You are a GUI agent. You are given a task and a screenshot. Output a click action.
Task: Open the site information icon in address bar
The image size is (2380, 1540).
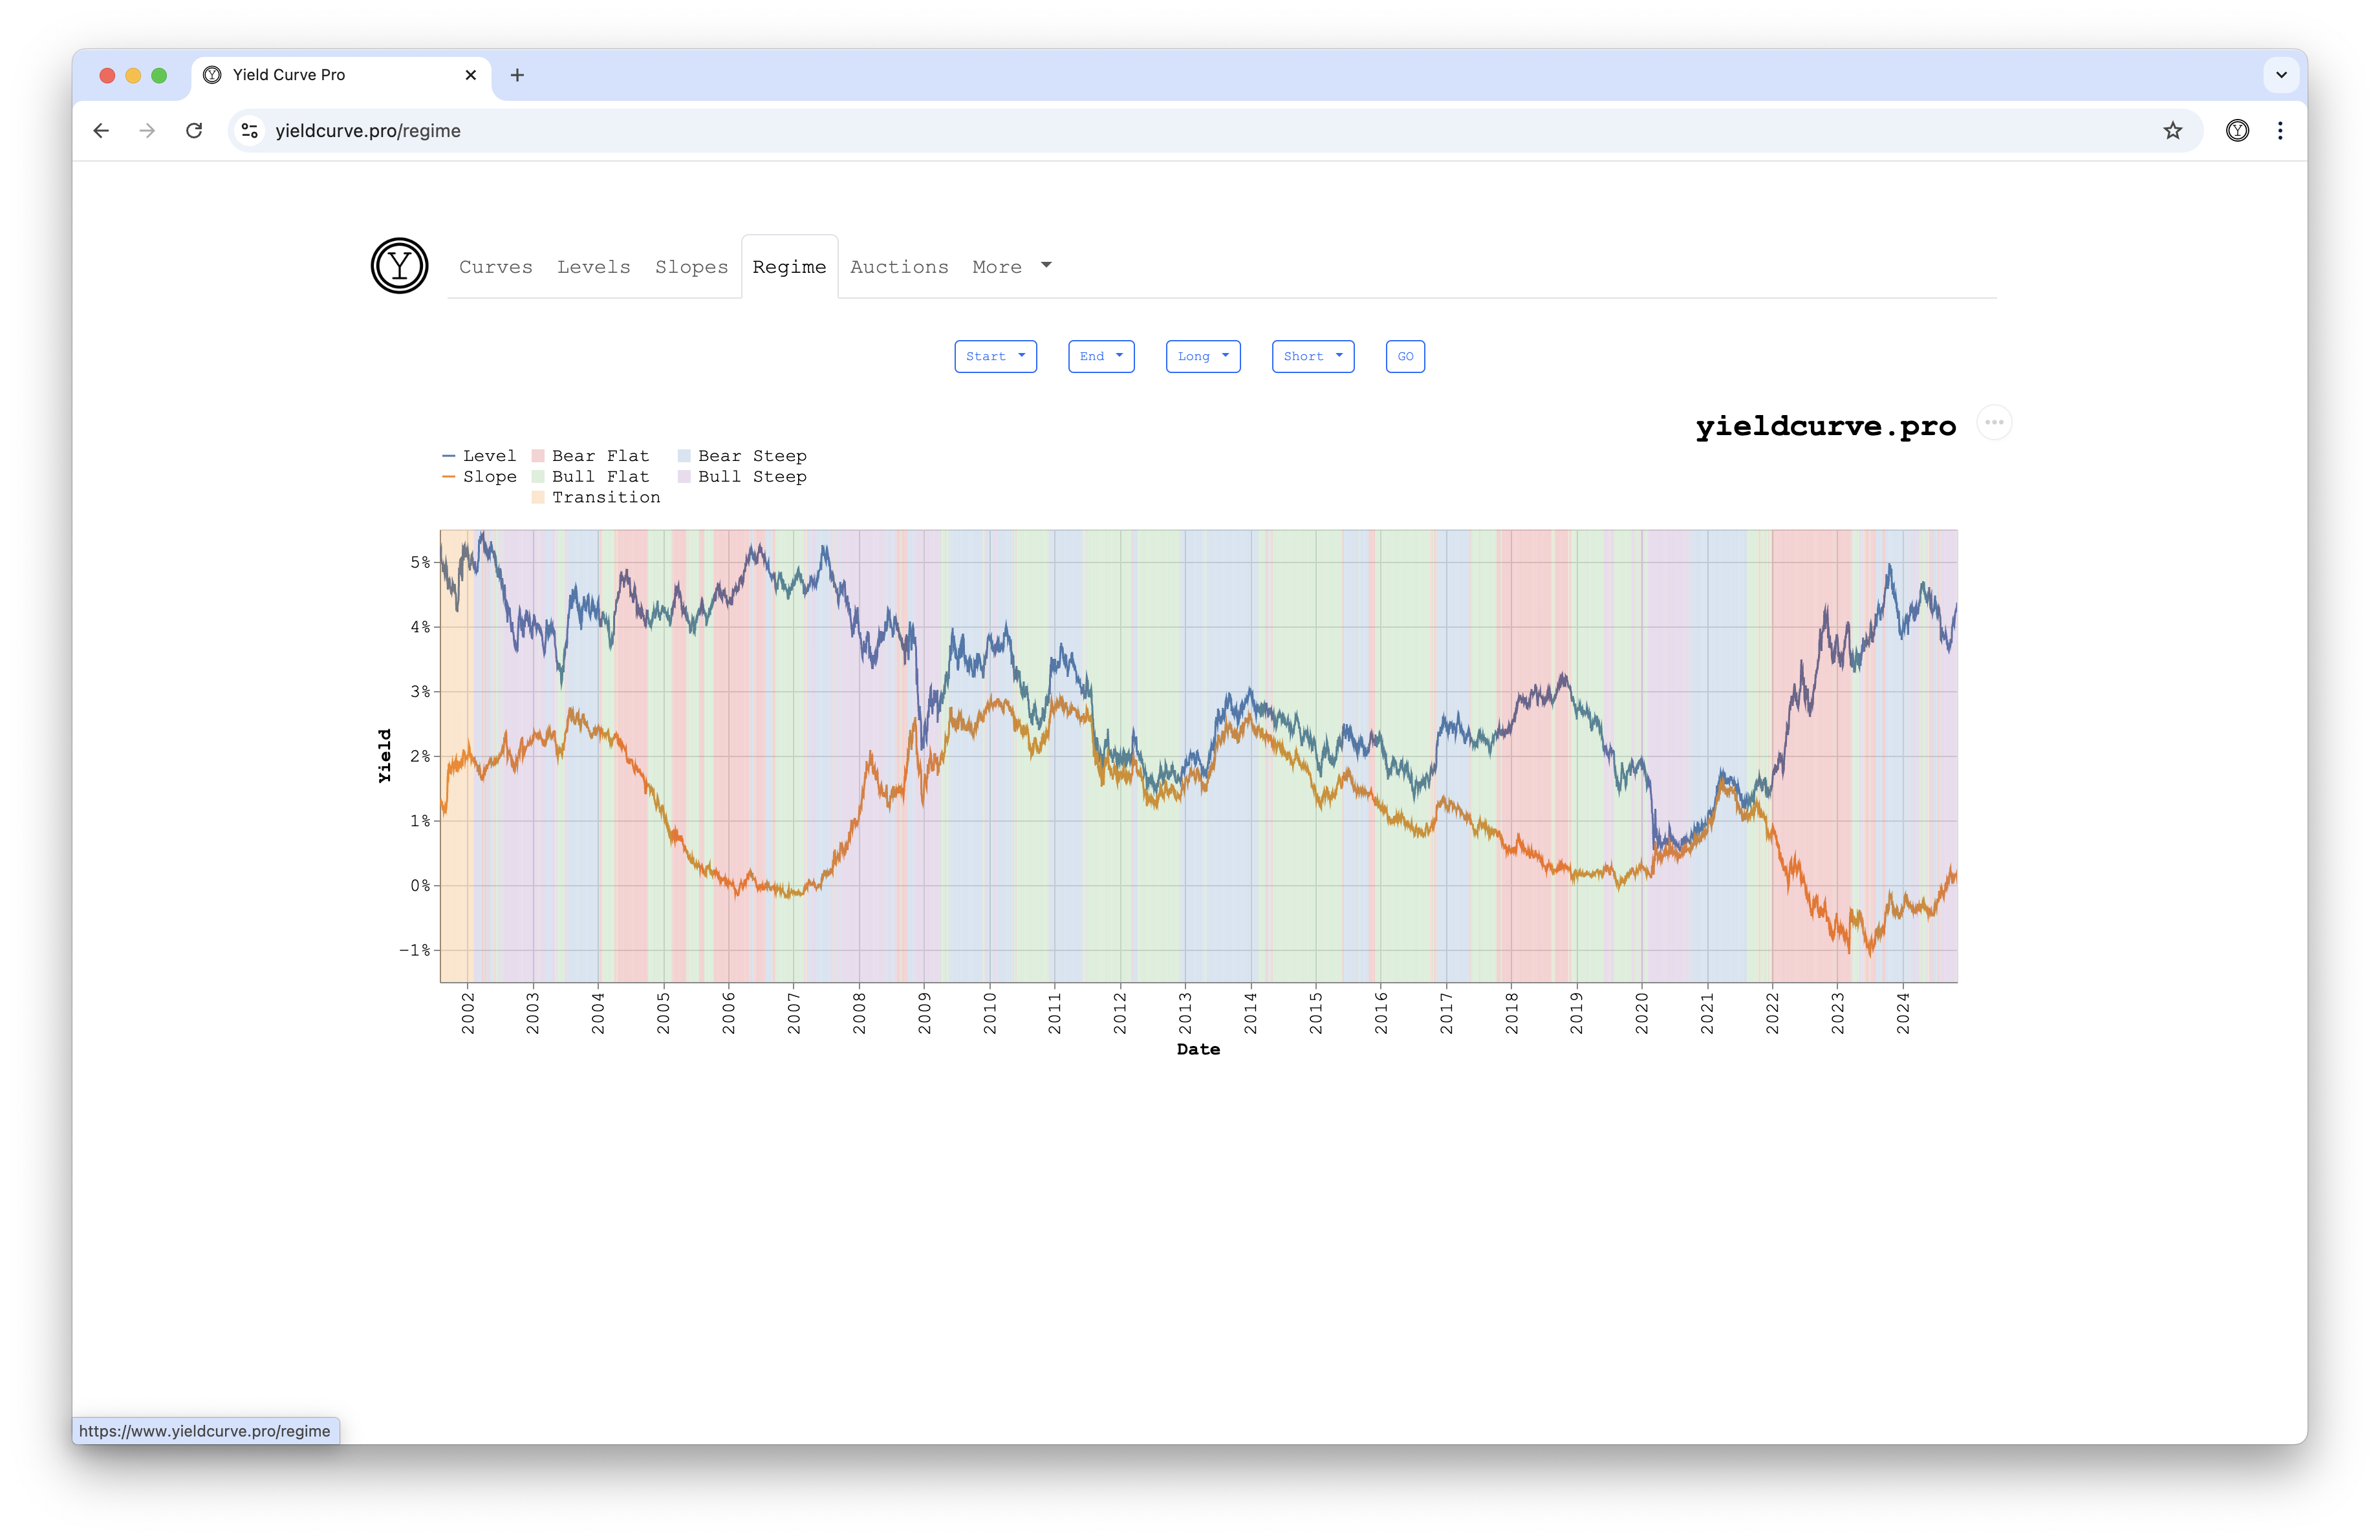pos(250,131)
